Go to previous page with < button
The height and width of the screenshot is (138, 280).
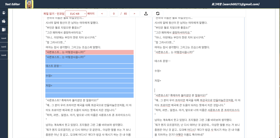102,13
